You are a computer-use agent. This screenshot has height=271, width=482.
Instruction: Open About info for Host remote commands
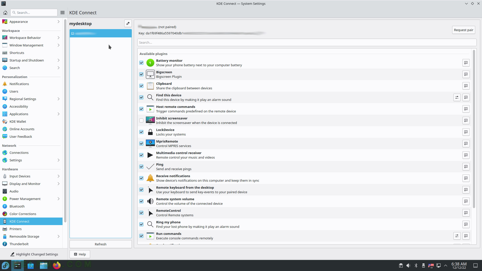coord(466,109)
